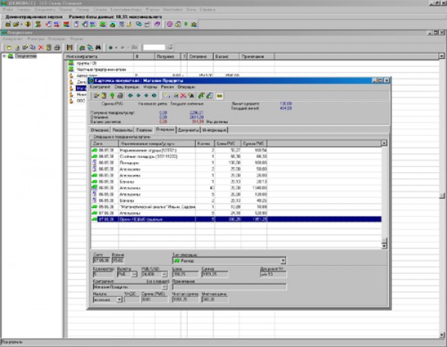Click the red X delete icon in Buyers window toolbar
This screenshot has width=447, height=347.
tap(41, 48)
